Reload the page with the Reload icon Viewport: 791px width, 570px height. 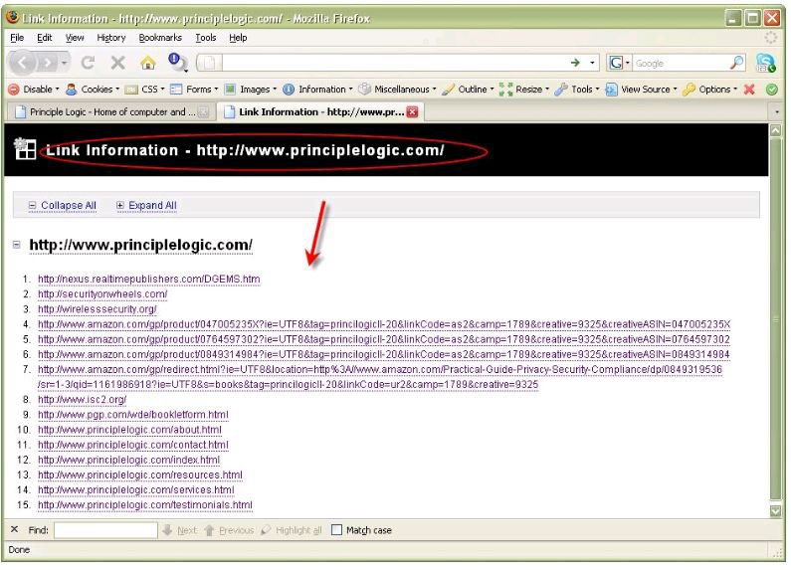[x=89, y=63]
